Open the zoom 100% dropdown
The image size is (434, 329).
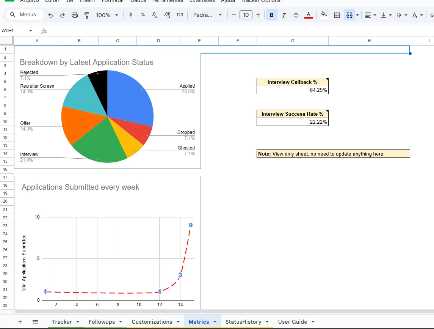tap(107, 15)
